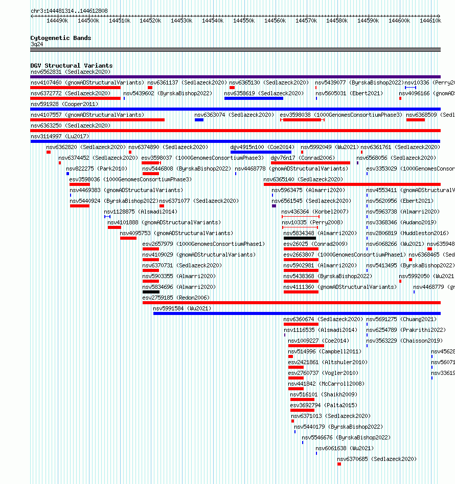Select esv3598038 1000GenomesConsortiumPhase3 label
455x484 pixels.
pos(342,115)
